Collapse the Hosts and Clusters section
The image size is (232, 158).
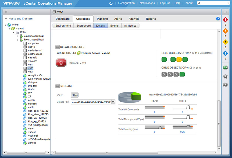point(6,19)
